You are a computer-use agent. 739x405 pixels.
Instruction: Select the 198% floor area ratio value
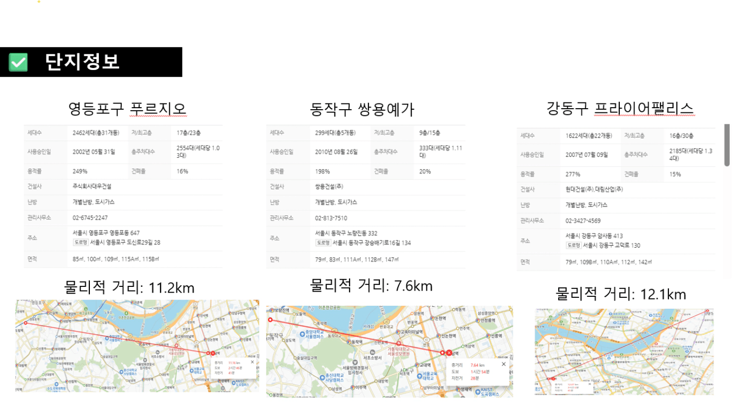point(322,171)
